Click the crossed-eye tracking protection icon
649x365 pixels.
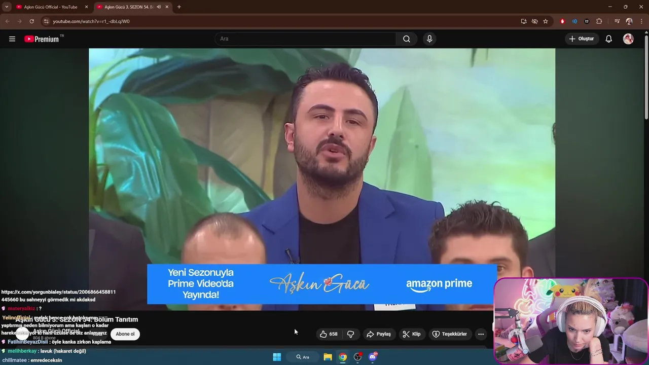point(534,21)
